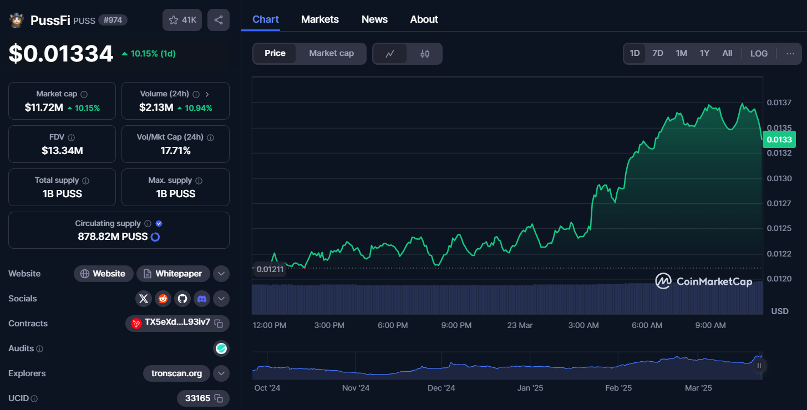This screenshot has width=807, height=410.
Task: Click the $0.01334 price heading
Action: [x=61, y=54]
